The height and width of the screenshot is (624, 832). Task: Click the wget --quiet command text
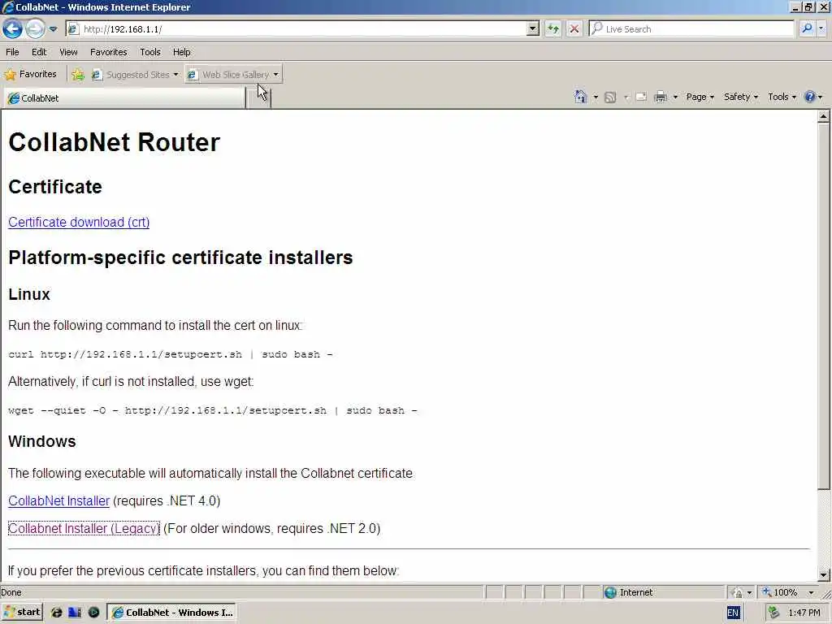tap(213, 410)
